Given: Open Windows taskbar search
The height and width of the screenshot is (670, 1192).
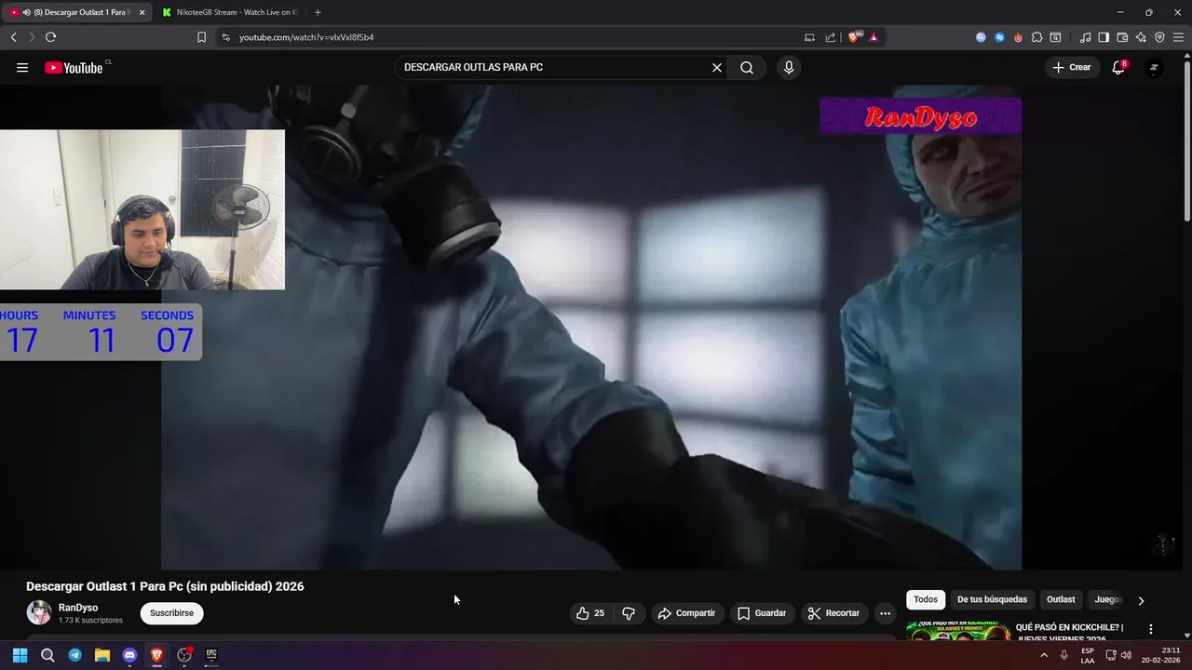Looking at the screenshot, I should (x=47, y=655).
